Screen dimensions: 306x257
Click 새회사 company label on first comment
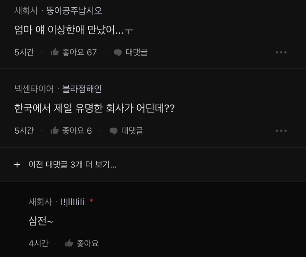click(x=26, y=11)
